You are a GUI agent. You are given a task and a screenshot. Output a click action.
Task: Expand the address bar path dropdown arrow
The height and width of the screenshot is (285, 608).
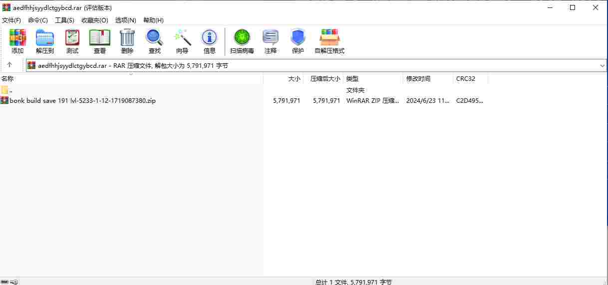602,65
